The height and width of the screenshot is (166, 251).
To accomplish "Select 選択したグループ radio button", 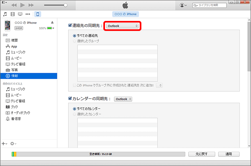I will click(x=74, y=41).
